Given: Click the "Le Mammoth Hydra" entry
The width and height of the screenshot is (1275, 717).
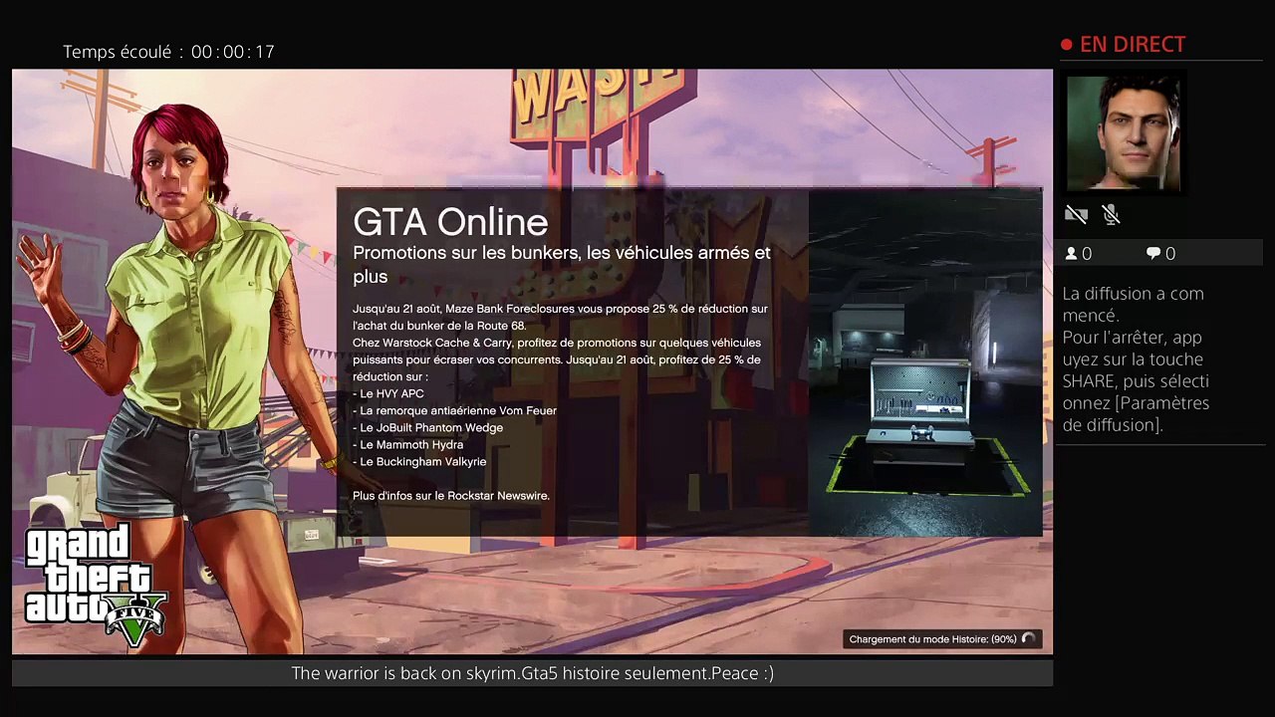Looking at the screenshot, I should point(408,444).
